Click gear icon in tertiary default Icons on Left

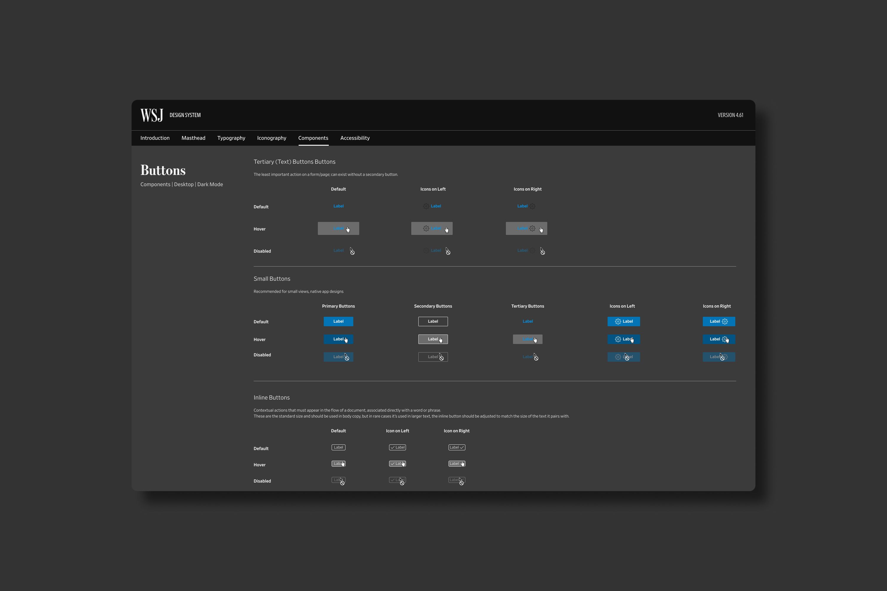pos(426,206)
